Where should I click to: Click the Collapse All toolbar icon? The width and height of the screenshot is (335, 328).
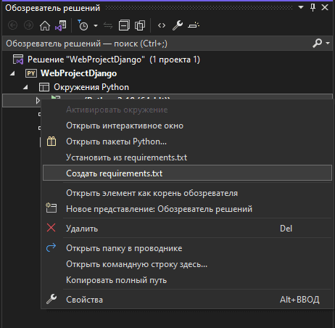(124, 25)
